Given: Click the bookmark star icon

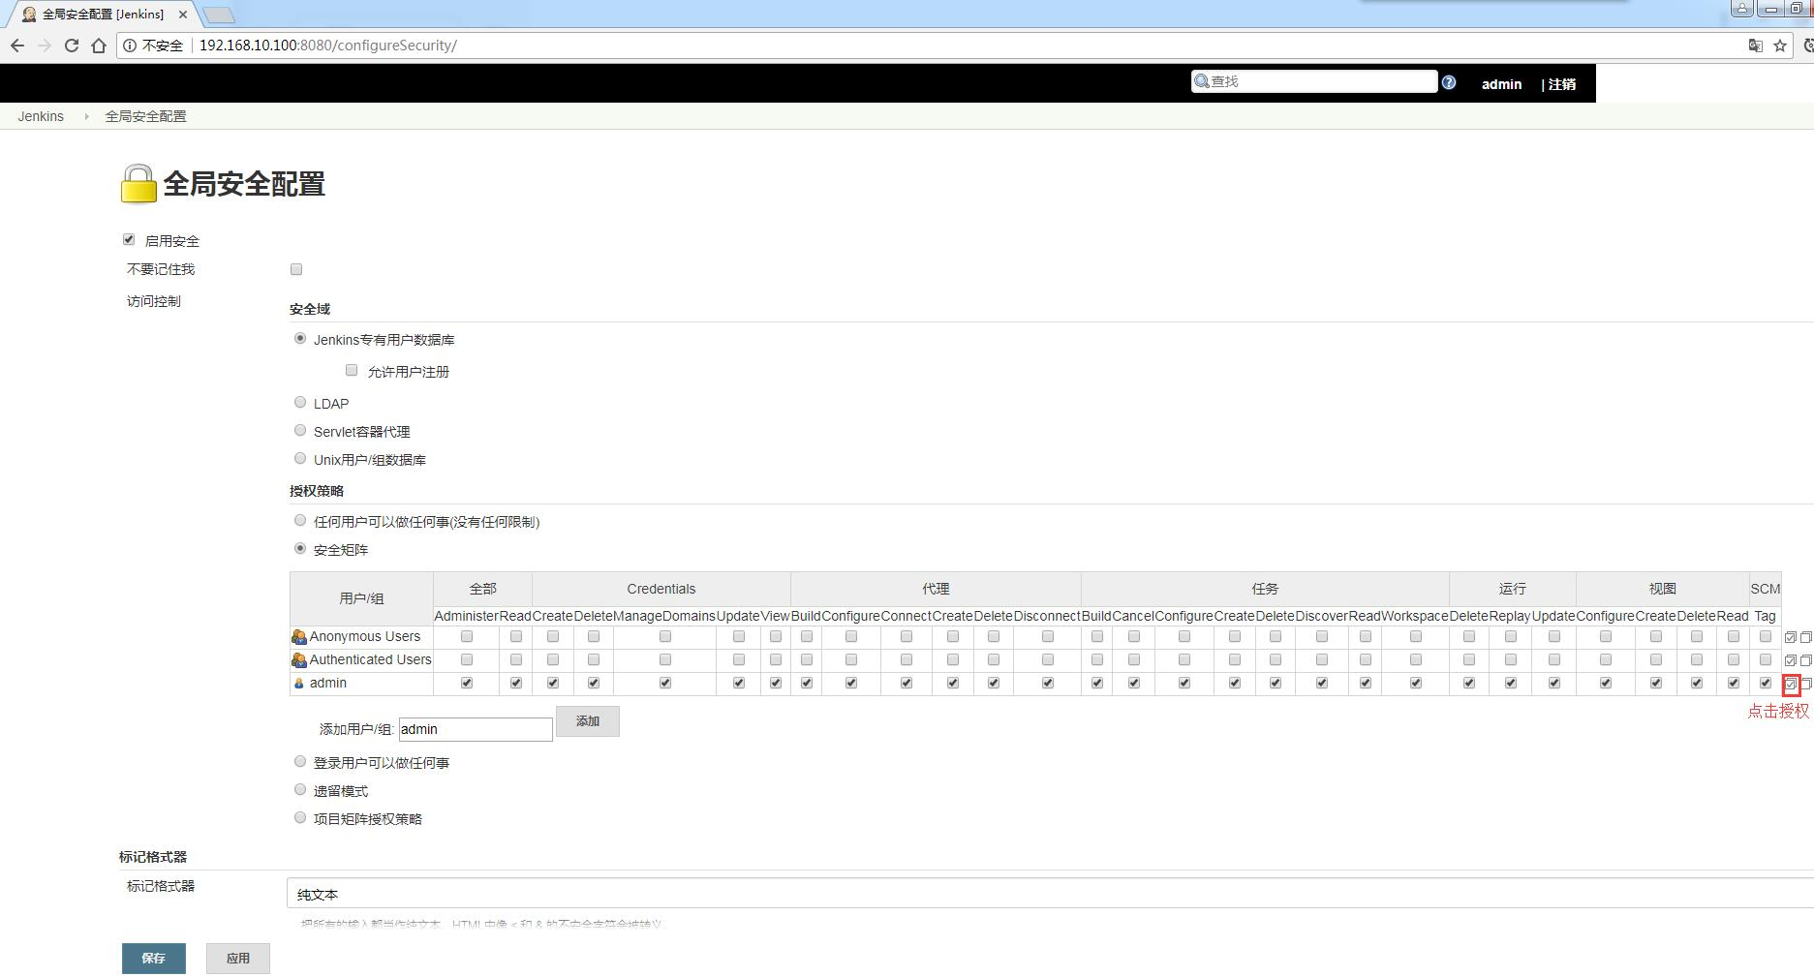Looking at the screenshot, I should tap(1780, 46).
